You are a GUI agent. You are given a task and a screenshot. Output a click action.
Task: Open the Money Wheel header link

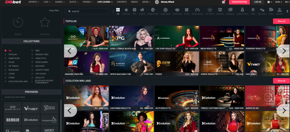pyautogui.click(x=167, y=2)
